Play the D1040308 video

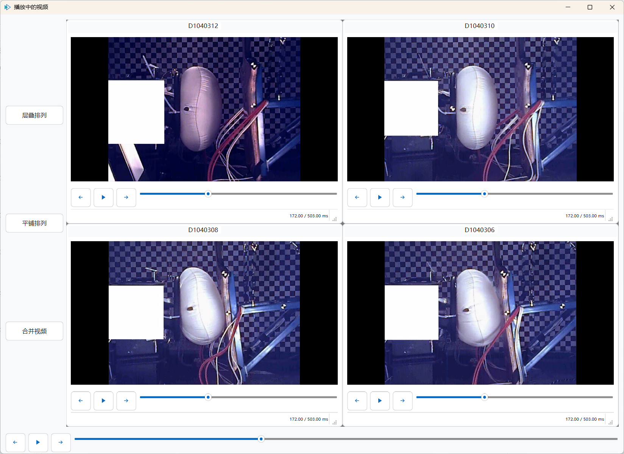click(103, 401)
